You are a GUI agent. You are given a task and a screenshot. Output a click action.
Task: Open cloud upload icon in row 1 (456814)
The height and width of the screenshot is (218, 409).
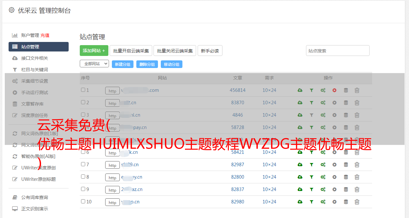point(300,90)
